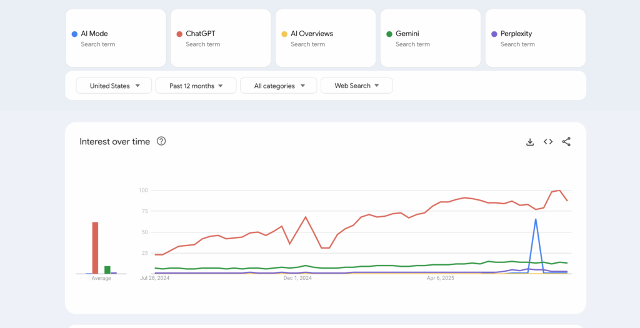This screenshot has width=640, height=328.
Task: Click the embed code icon
Action: point(548,142)
